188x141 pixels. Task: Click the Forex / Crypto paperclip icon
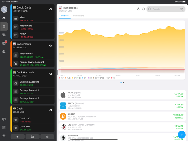[x=16, y=63]
